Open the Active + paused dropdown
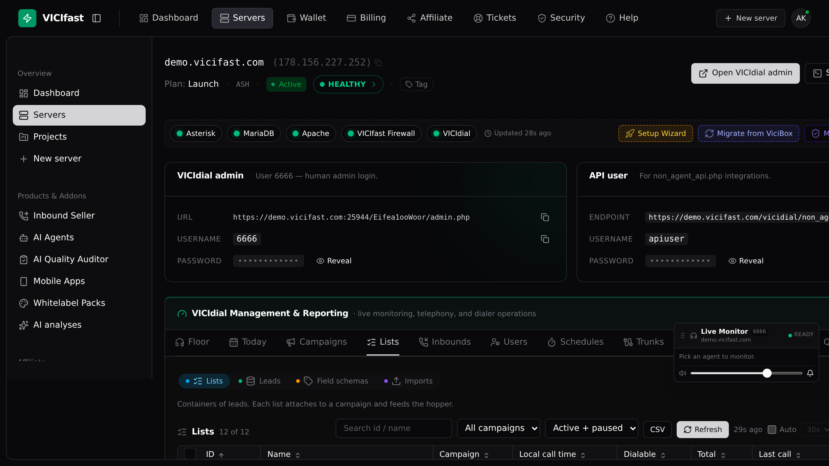 [591, 428]
